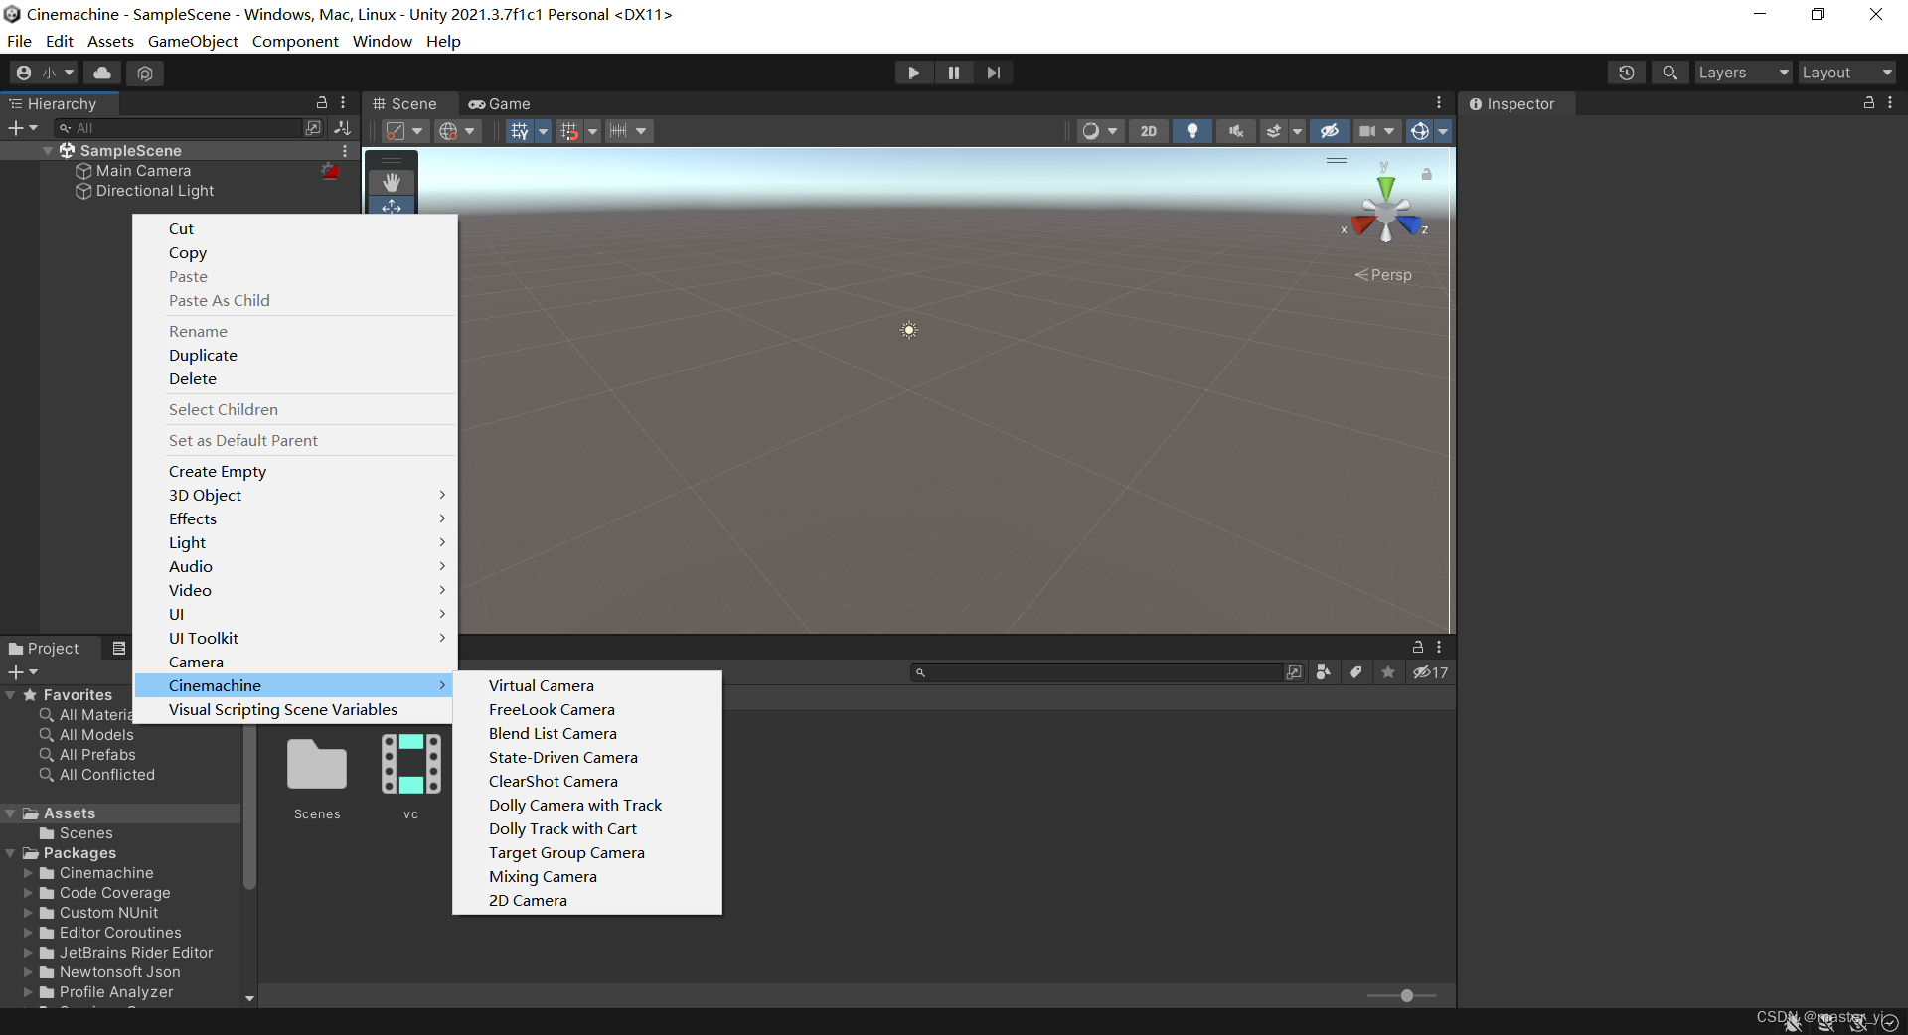This screenshot has height=1035, width=1908.
Task: Toggle the Inspector panel lock
Action: pos(1869,103)
